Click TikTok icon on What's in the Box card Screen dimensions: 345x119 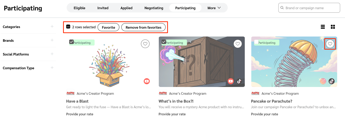coord(239,81)
